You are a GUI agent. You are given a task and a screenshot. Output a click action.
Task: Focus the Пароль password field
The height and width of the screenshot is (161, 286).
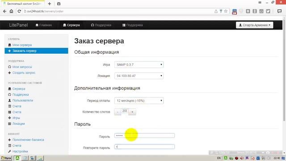pos(144,136)
